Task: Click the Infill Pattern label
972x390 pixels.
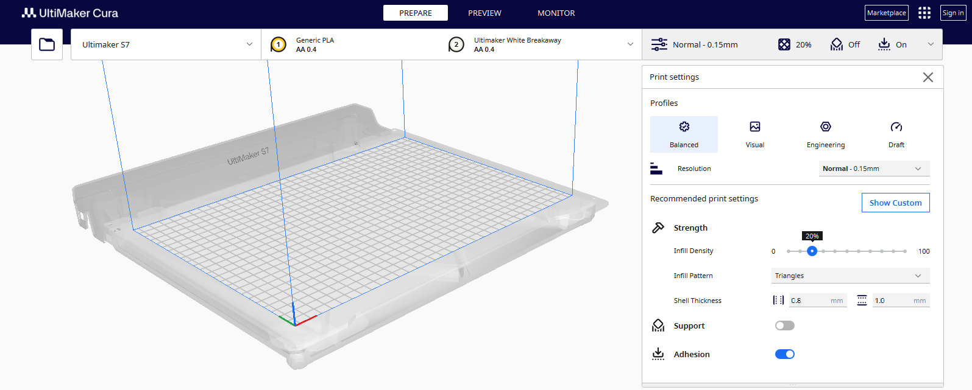Action: coord(694,276)
